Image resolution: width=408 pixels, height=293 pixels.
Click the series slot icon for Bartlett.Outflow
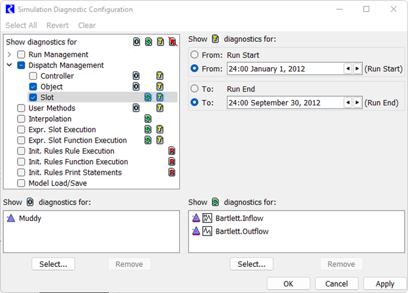[x=207, y=231]
